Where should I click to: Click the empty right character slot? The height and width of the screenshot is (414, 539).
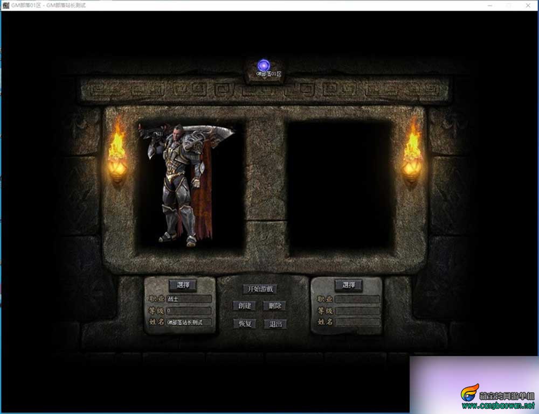pyautogui.click(x=340, y=187)
